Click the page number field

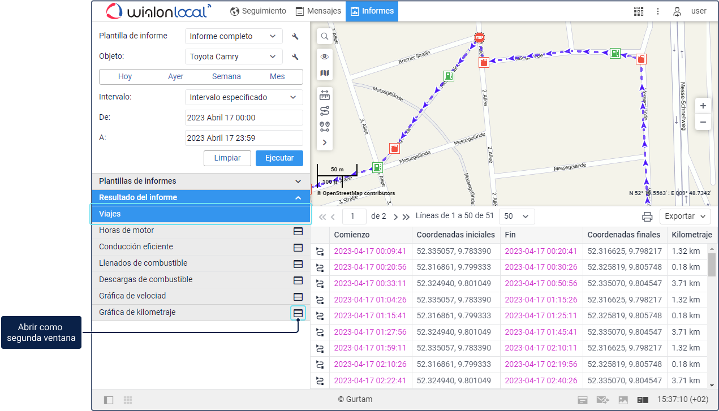[354, 217]
